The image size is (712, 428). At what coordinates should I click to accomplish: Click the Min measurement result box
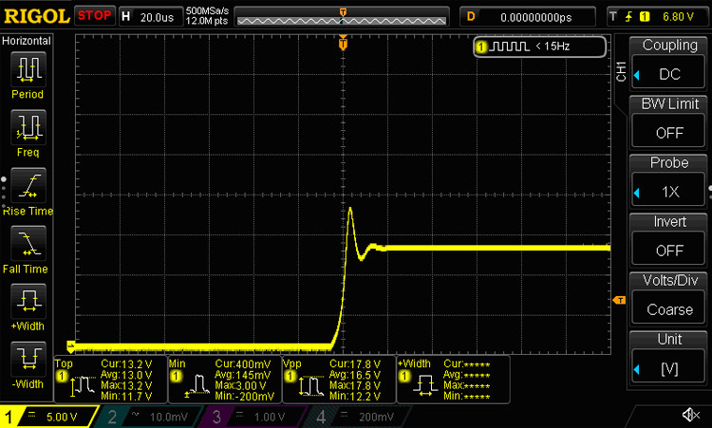pyautogui.click(x=225, y=380)
